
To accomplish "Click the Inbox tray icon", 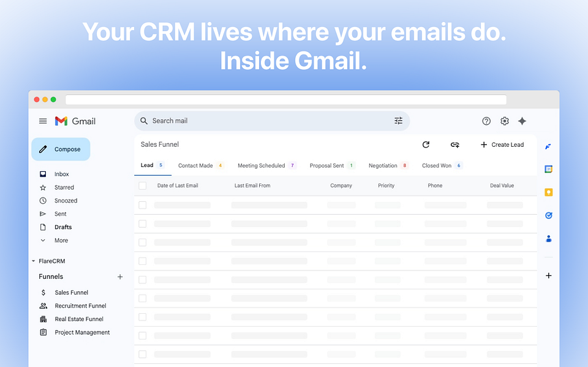I will (x=43, y=174).
